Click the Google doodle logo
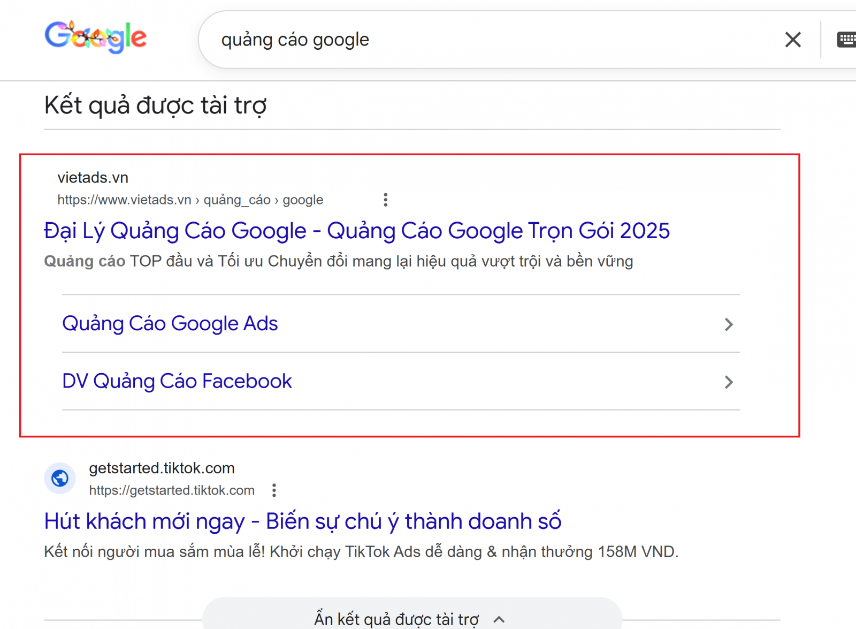 click(x=95, y=37)
